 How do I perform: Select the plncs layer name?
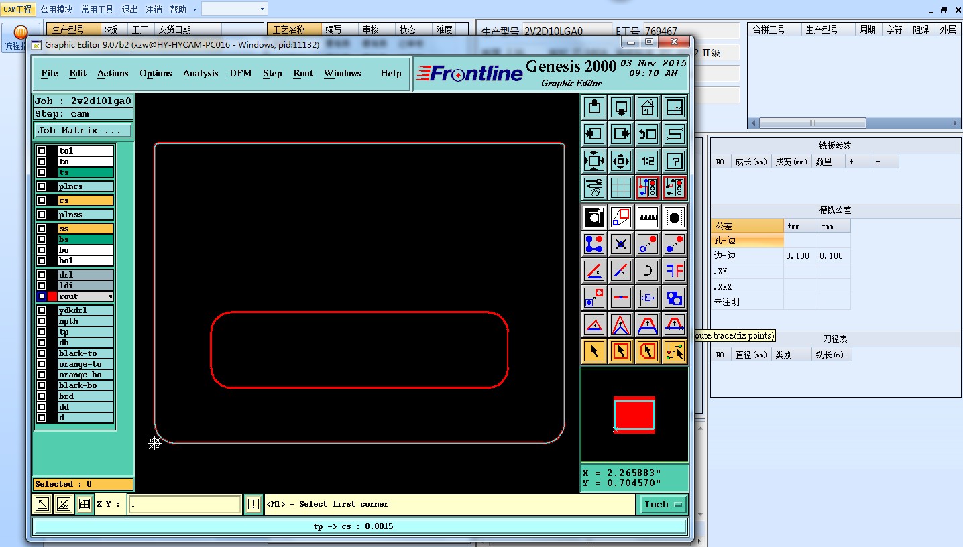(85, 186)
